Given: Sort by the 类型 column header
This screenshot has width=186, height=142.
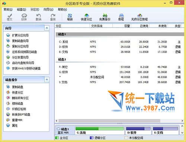Looking at the screenshot, I should pos(175,26).
